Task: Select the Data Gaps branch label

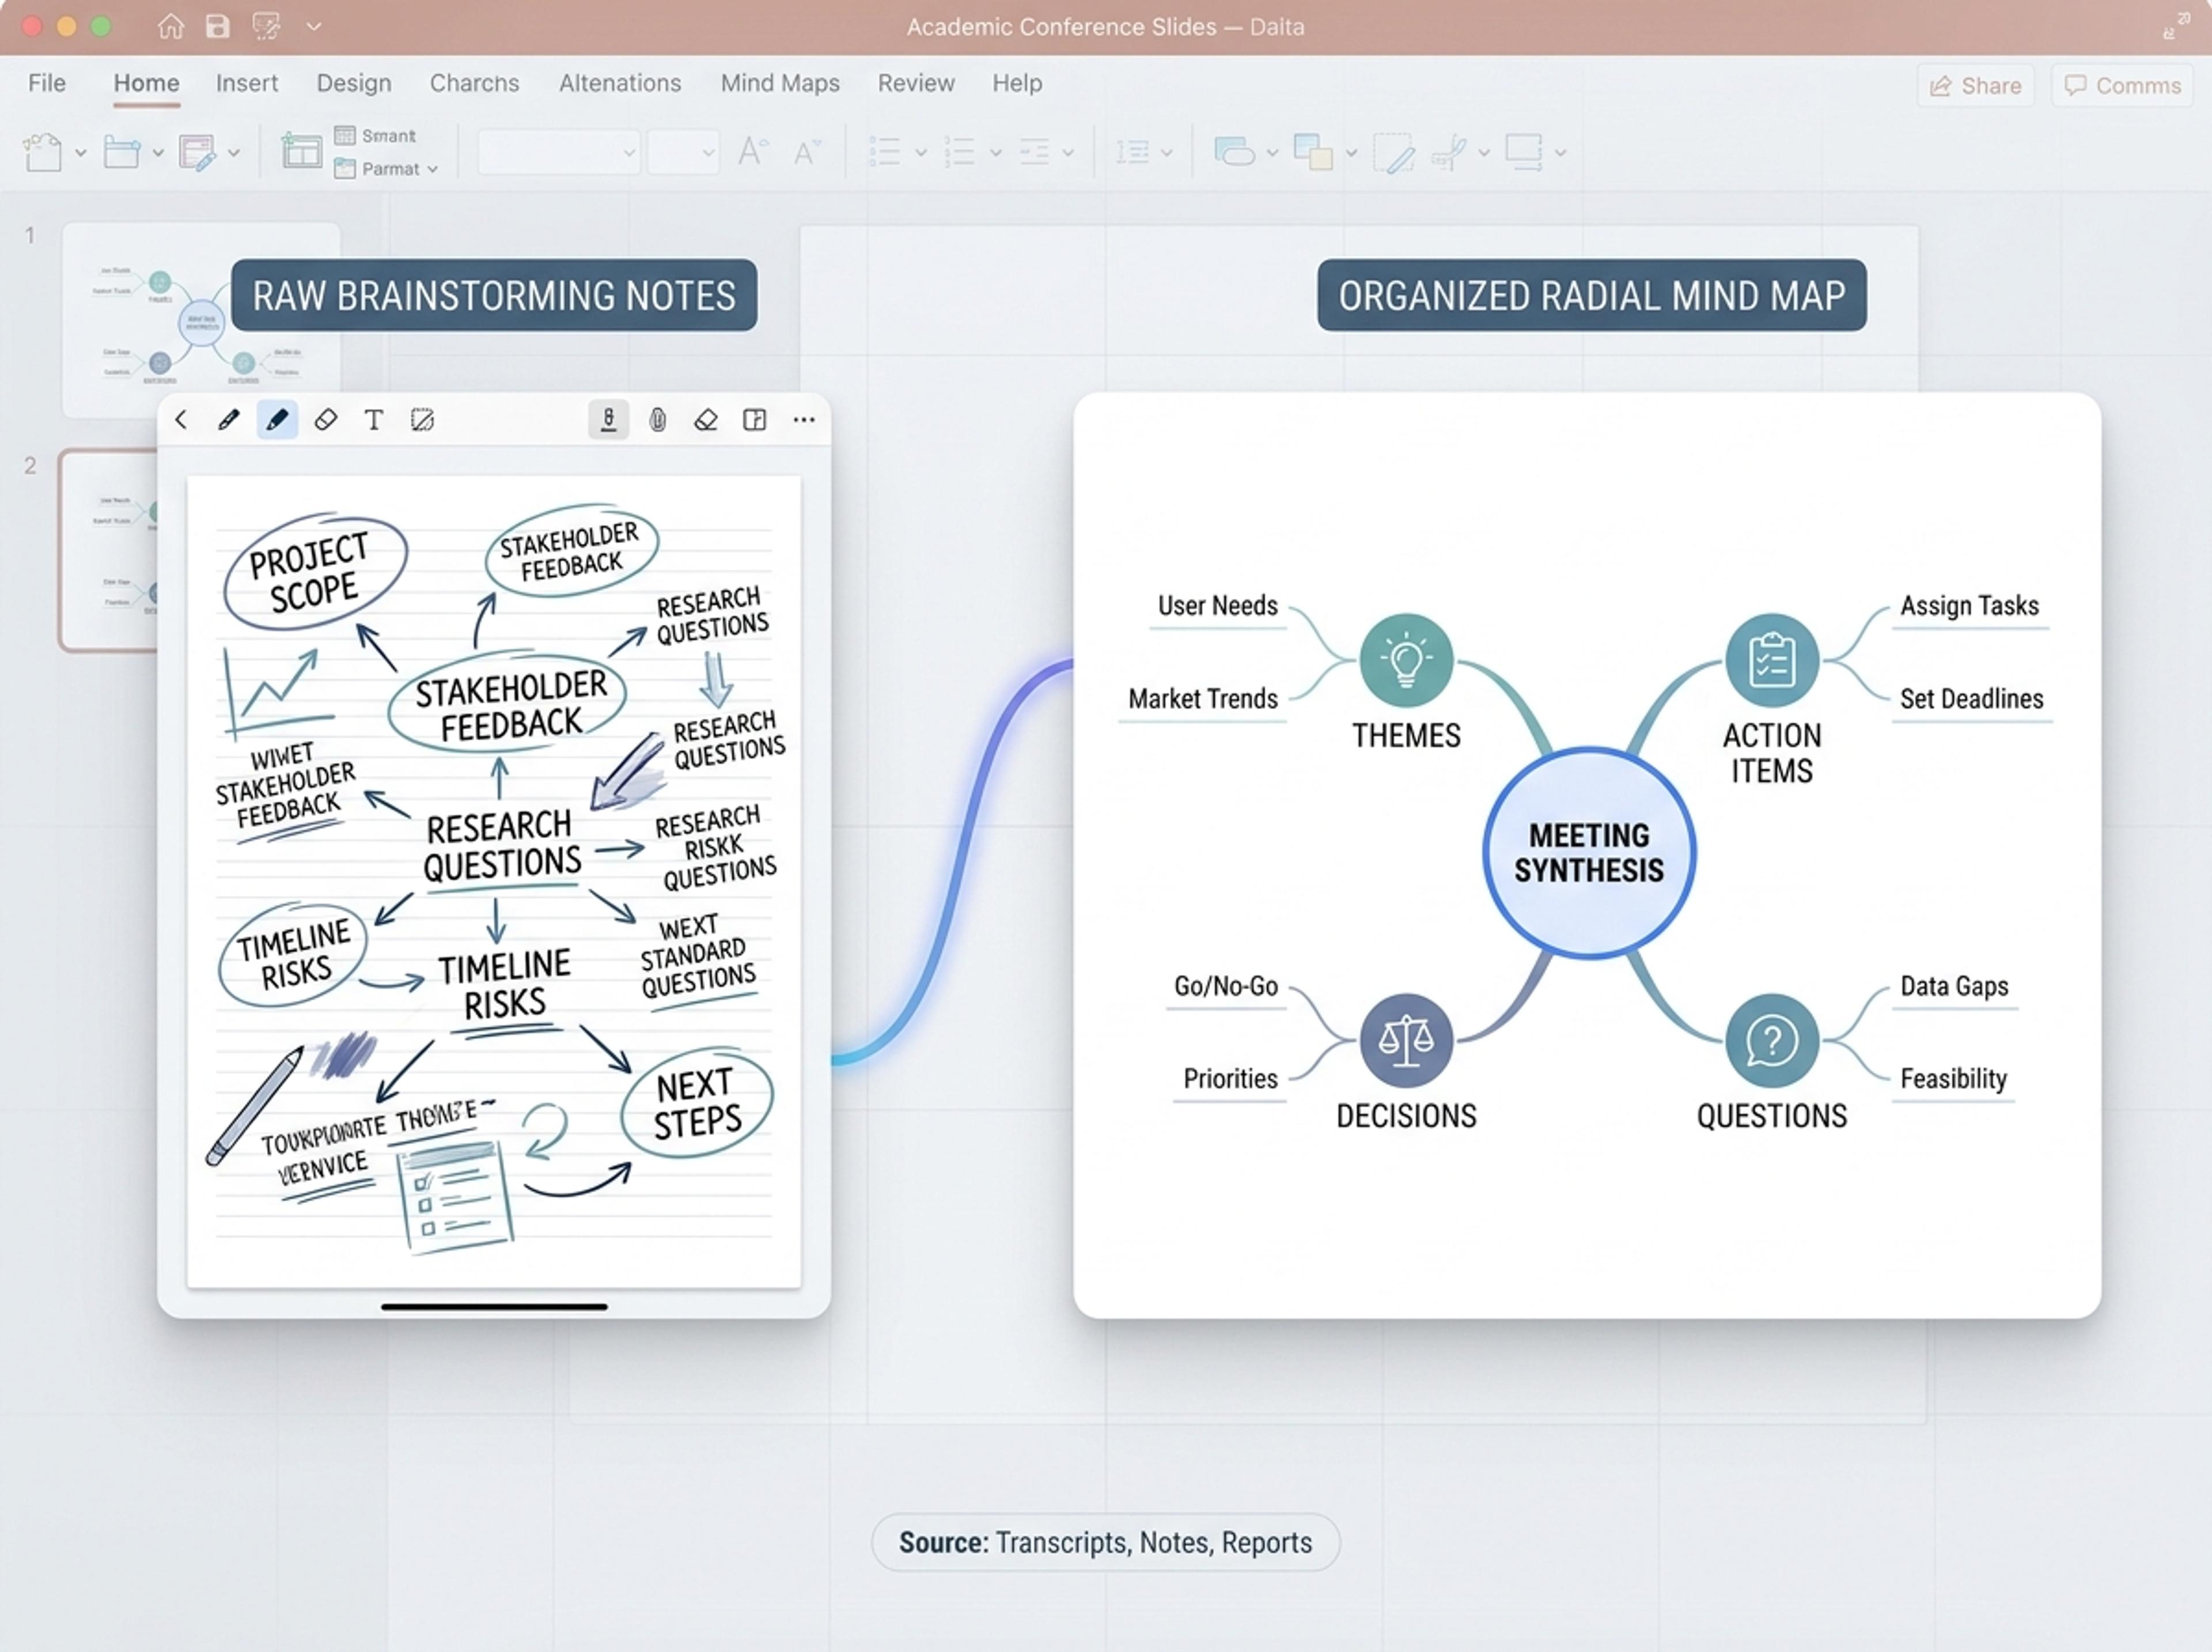Action: (1954, 986)
